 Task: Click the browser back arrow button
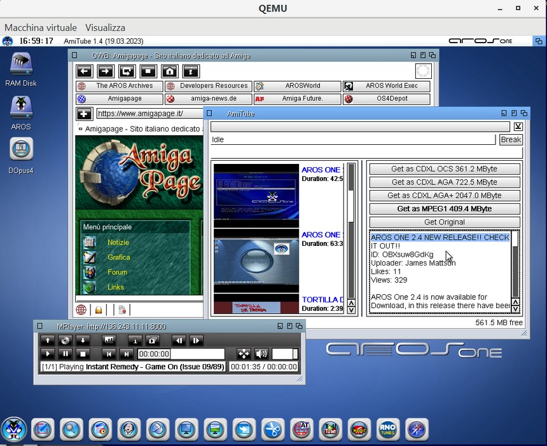click(x=85, y=71)
